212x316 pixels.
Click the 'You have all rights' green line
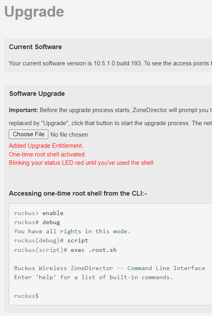72,231
